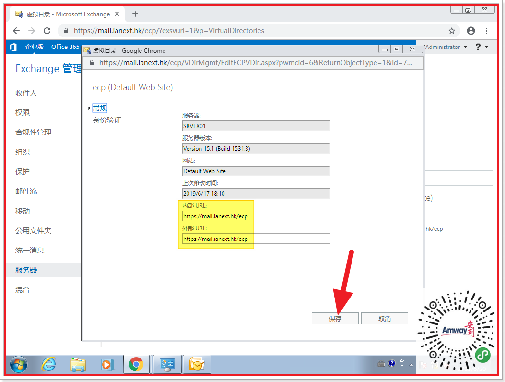Image resolution: width=505 pixels, height=382 pixels.
Task: Open 混合 in the left navigation
Action: click(23, 289)
